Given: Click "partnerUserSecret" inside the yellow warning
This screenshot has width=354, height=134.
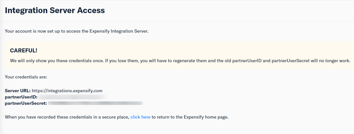Looking at the screenshot, I should [291, 61].
